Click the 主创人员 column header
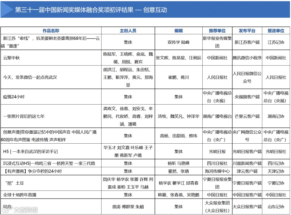The width and height of the screenshot is (291, 215). 128,31
